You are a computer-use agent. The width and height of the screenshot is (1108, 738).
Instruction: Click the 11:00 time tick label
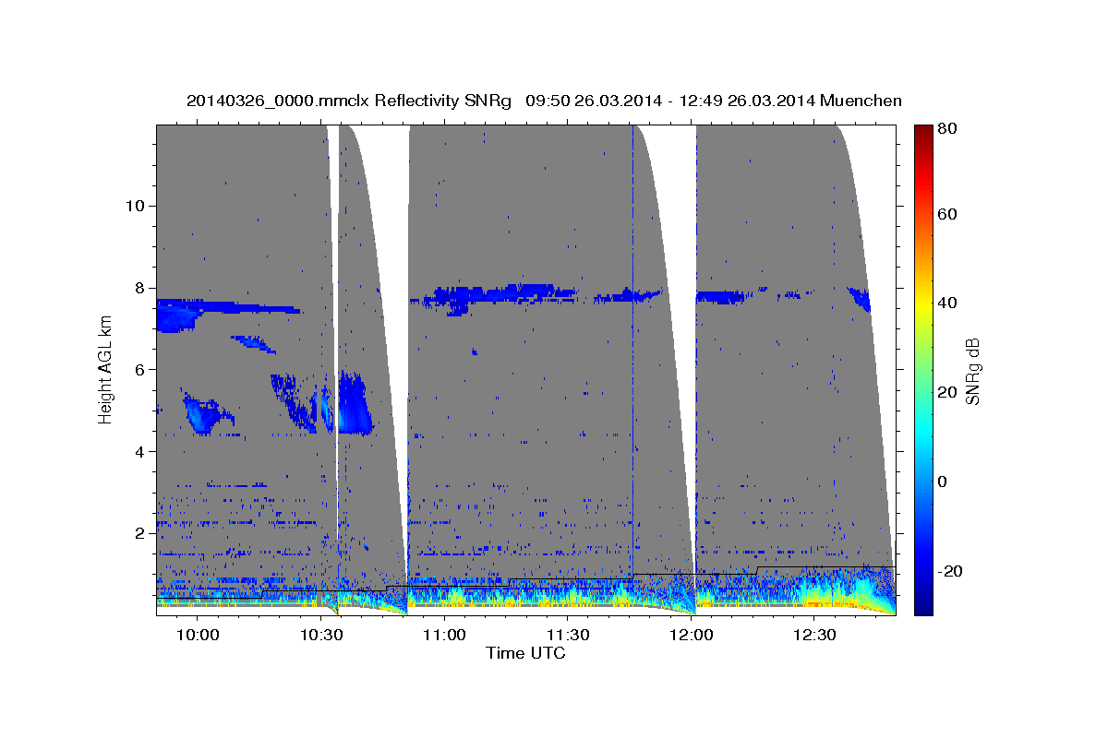(x=443, y=635)
